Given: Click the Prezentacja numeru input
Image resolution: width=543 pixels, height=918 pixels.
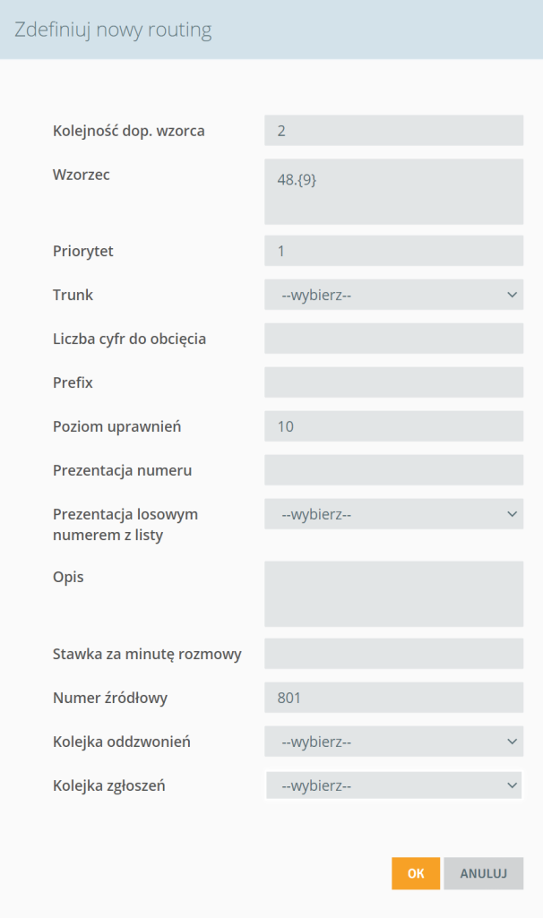Looking at the screenshot, I should [x=393, y=470].
